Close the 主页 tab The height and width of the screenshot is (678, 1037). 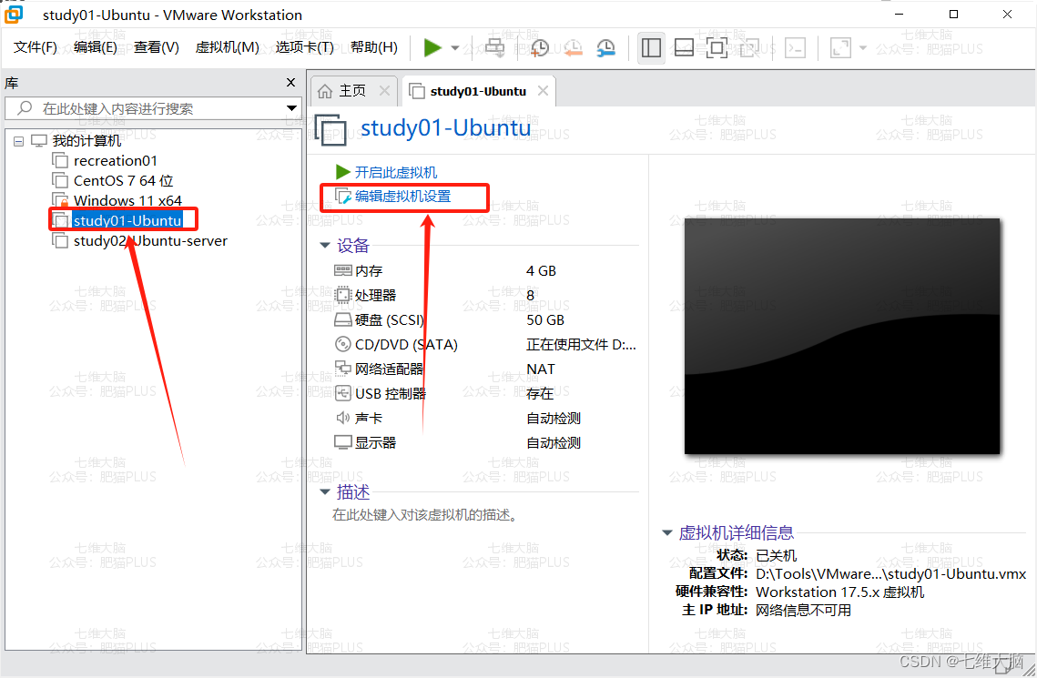click(x=384, y=90)
